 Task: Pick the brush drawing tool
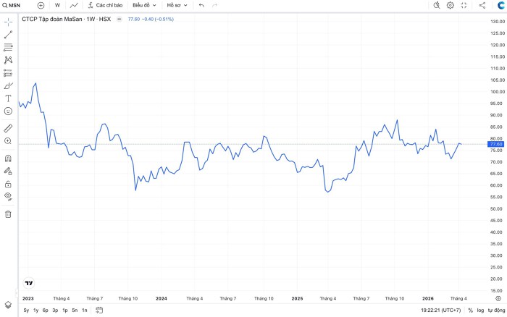pos(8,85)
